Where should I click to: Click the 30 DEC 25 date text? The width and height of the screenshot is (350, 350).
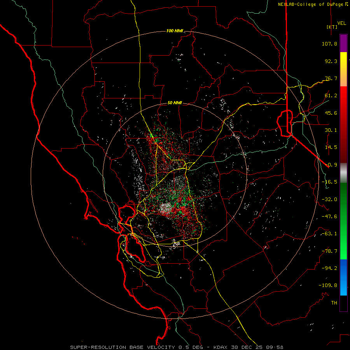248,347
